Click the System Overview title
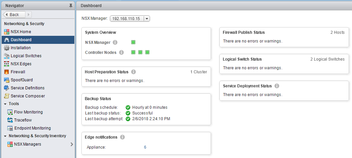The width and height of the screenshot is (352, 158). coord(100,32)
